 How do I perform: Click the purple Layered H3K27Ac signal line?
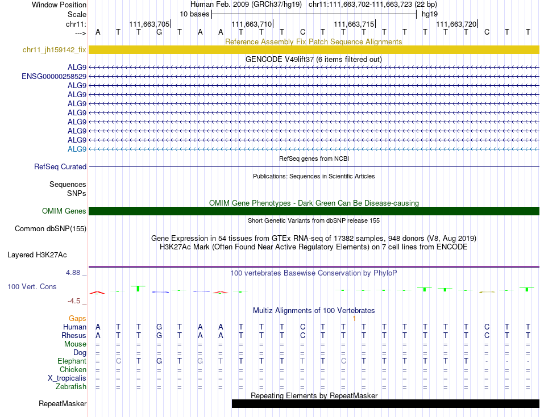[x=314, y=266]
